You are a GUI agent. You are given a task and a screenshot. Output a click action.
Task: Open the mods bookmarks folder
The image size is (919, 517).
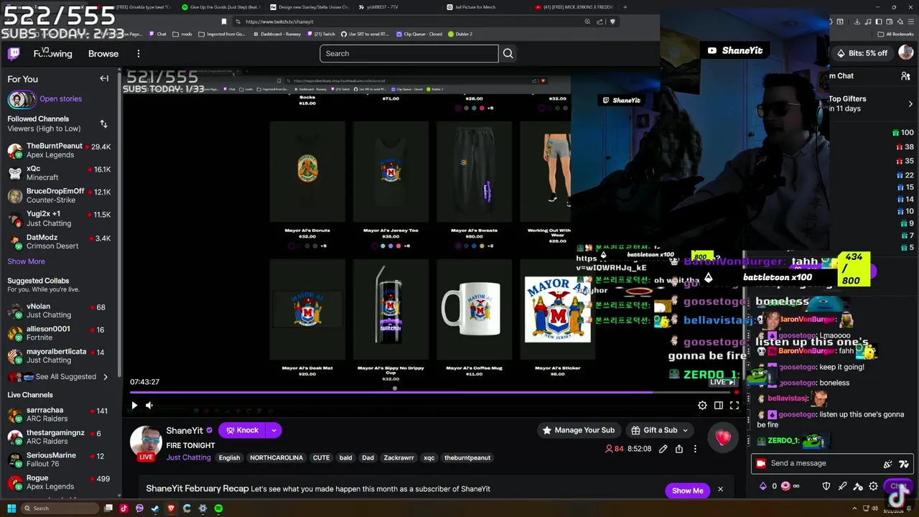tap(182, 34)
